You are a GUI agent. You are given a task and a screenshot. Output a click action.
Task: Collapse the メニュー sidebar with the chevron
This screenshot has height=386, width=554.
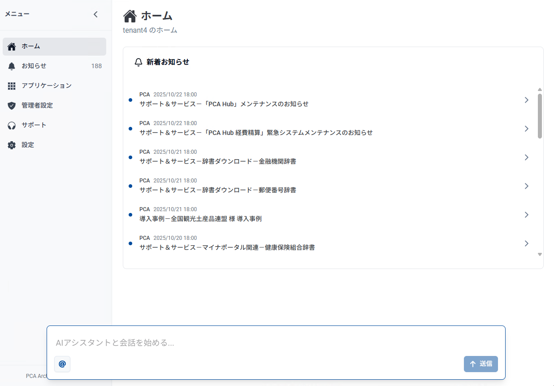[x=95, y=14]
